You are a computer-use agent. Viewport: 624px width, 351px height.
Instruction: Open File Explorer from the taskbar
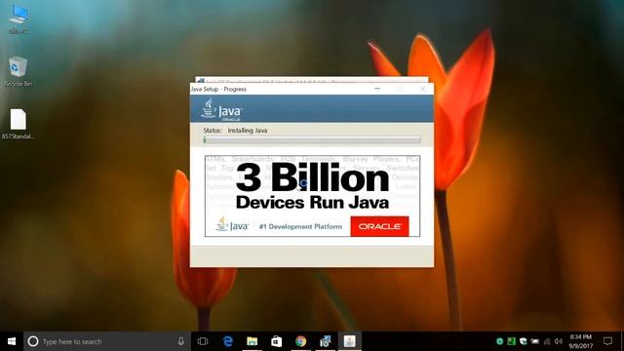(252, 341)
